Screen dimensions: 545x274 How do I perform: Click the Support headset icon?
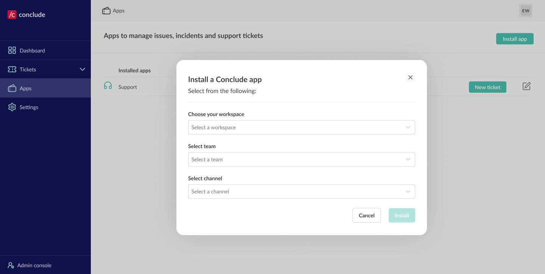pos(108,86)
